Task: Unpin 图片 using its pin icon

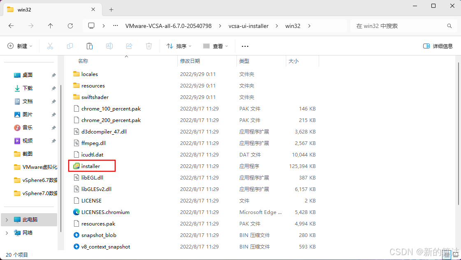Action: tap(53, 115)
